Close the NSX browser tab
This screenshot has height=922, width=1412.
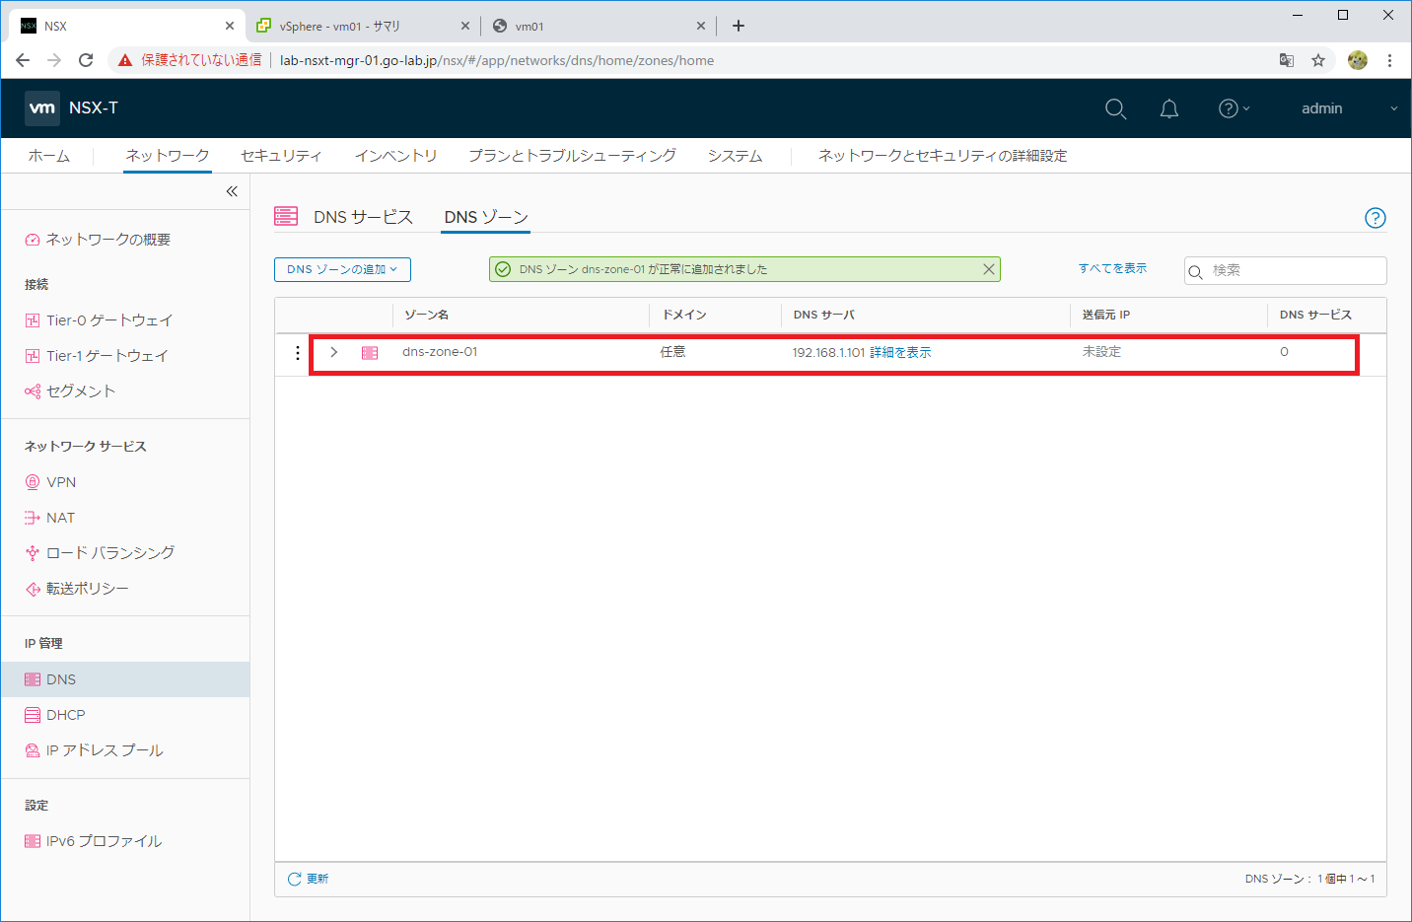(230, 27)
